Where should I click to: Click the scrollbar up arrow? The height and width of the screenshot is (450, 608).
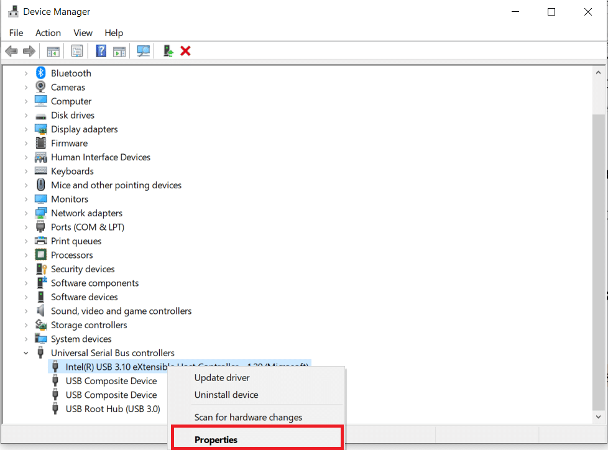[x=598, y=73]
